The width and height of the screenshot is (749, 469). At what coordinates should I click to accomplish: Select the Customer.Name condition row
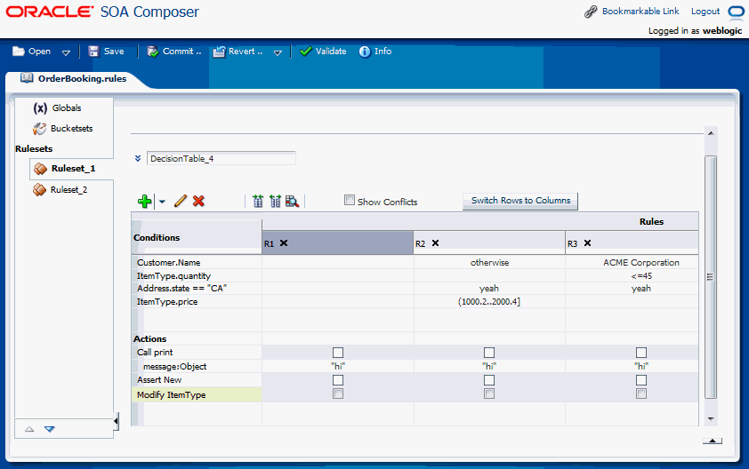169,262
